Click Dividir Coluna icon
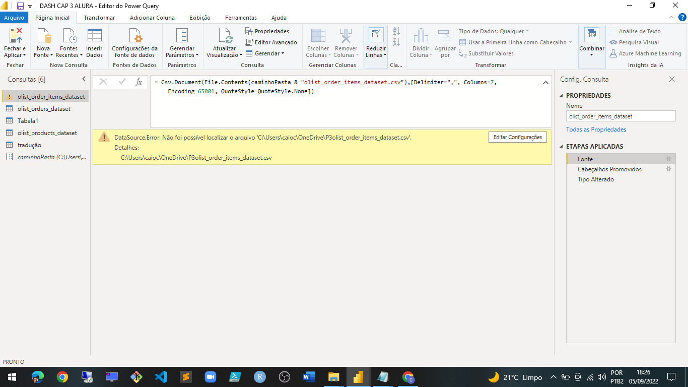The height and width of the screenshot is (387, 688). pos(421,36)
